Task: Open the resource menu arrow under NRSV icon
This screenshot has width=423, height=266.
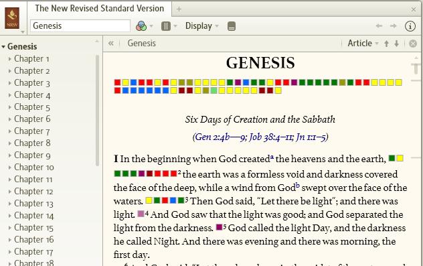Action: click(23, 32)
